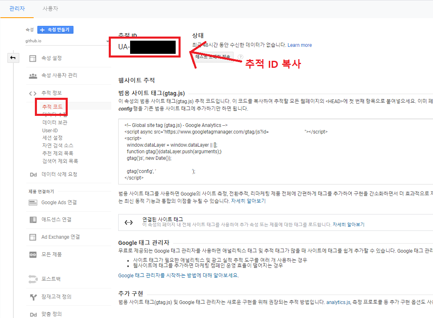Viewport: 433px width, 318px height.
Task: Click the Learn more link
Action: click(300, 45)
